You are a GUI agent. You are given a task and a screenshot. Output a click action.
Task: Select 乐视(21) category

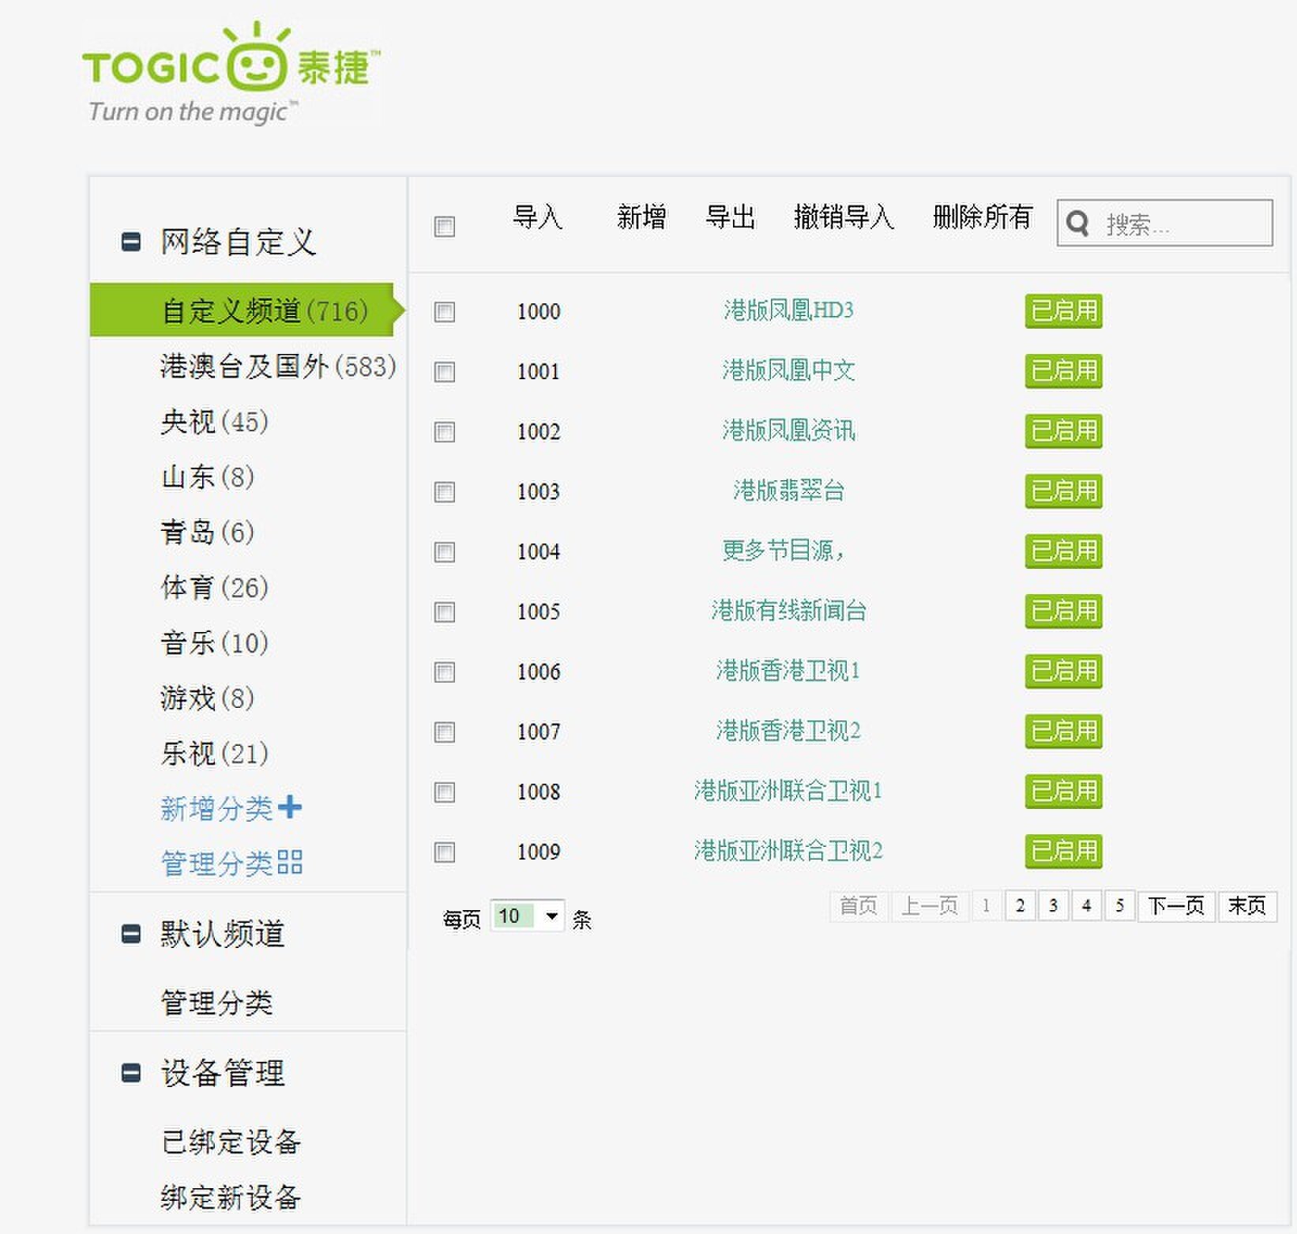pyautogui.click(x=214, y=753)
